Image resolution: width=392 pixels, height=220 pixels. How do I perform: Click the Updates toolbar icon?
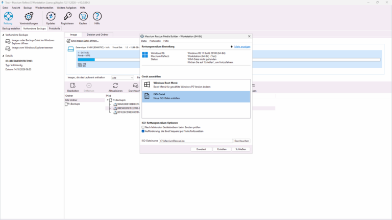[51, 16]
